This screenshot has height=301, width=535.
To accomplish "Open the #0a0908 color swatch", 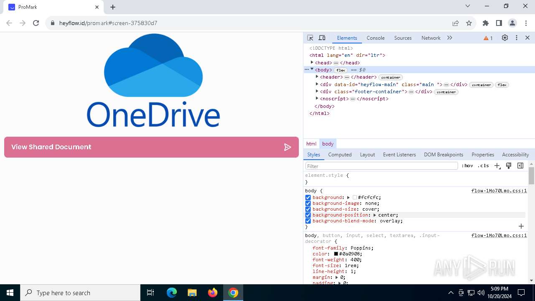I will click(336, 254).
